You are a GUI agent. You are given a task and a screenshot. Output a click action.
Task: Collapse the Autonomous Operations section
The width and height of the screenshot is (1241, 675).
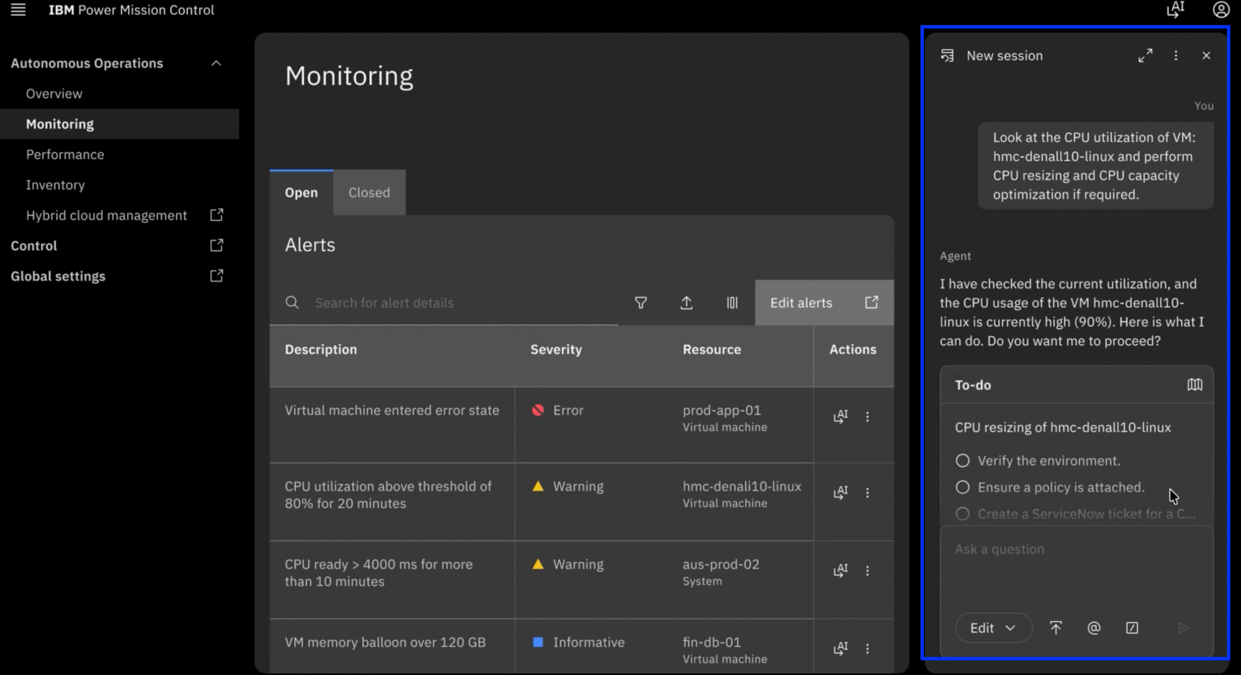(216, 63)
